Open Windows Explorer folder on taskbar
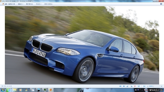This screenshot has width=164, height=92. pyautogui.click(x=15, y=90)
